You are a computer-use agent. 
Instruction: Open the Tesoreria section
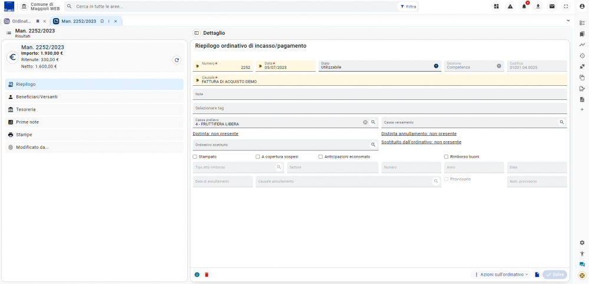94,109
